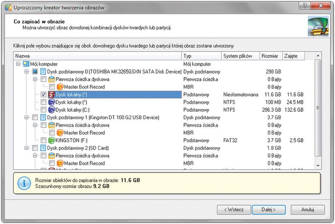This screenshot has height=224, width=335.
Task: Click the red unformatted Dysk lokalny (*) icon
Action: (x=51, y=95)
